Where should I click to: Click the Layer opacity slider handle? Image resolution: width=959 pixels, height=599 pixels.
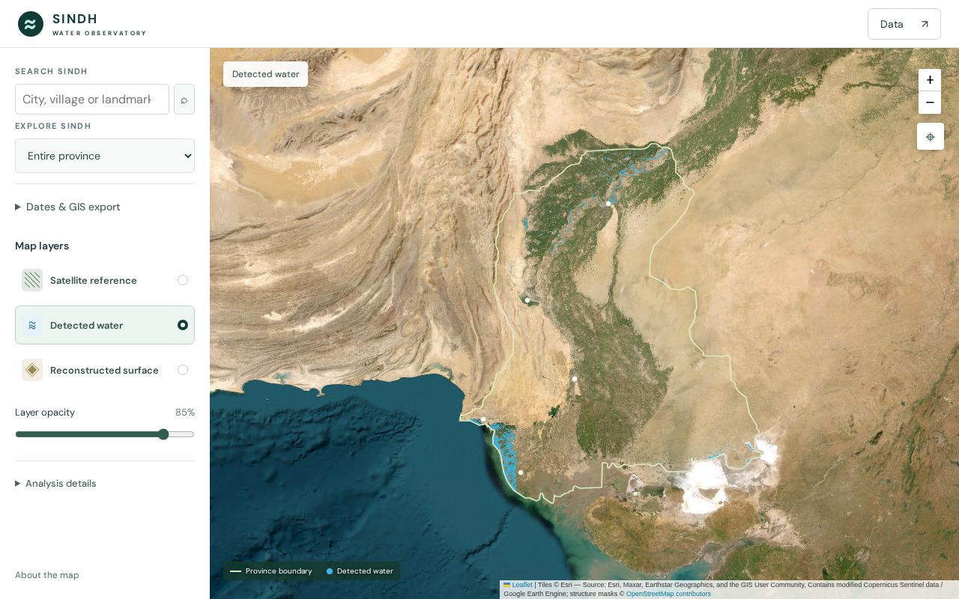(x=164, y=434)
